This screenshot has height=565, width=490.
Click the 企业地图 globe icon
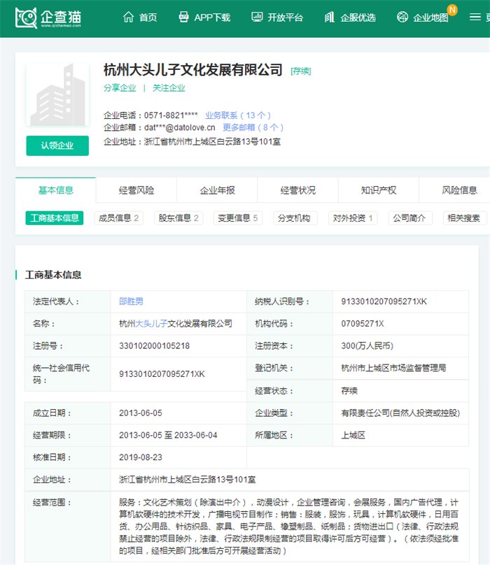[402, 17]
